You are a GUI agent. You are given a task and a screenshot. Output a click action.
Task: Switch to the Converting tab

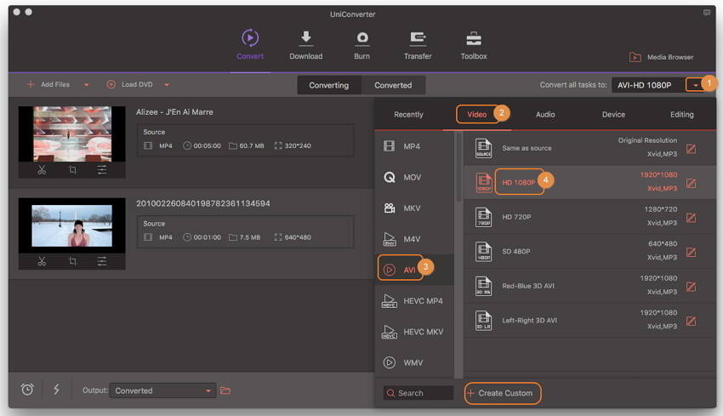coord(329,85)
